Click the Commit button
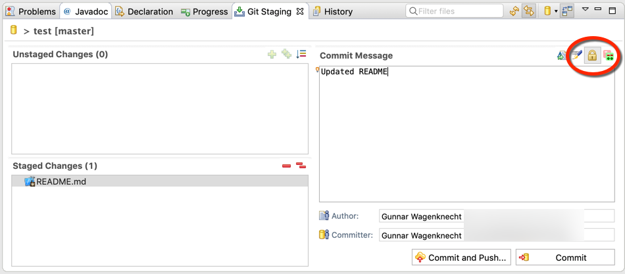Image resolution: width=625 pixels, height=274 pixels. 565,258
